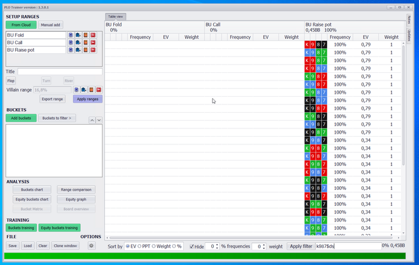Start Buckets training
The image size is (419, 265).
point(21,228)
